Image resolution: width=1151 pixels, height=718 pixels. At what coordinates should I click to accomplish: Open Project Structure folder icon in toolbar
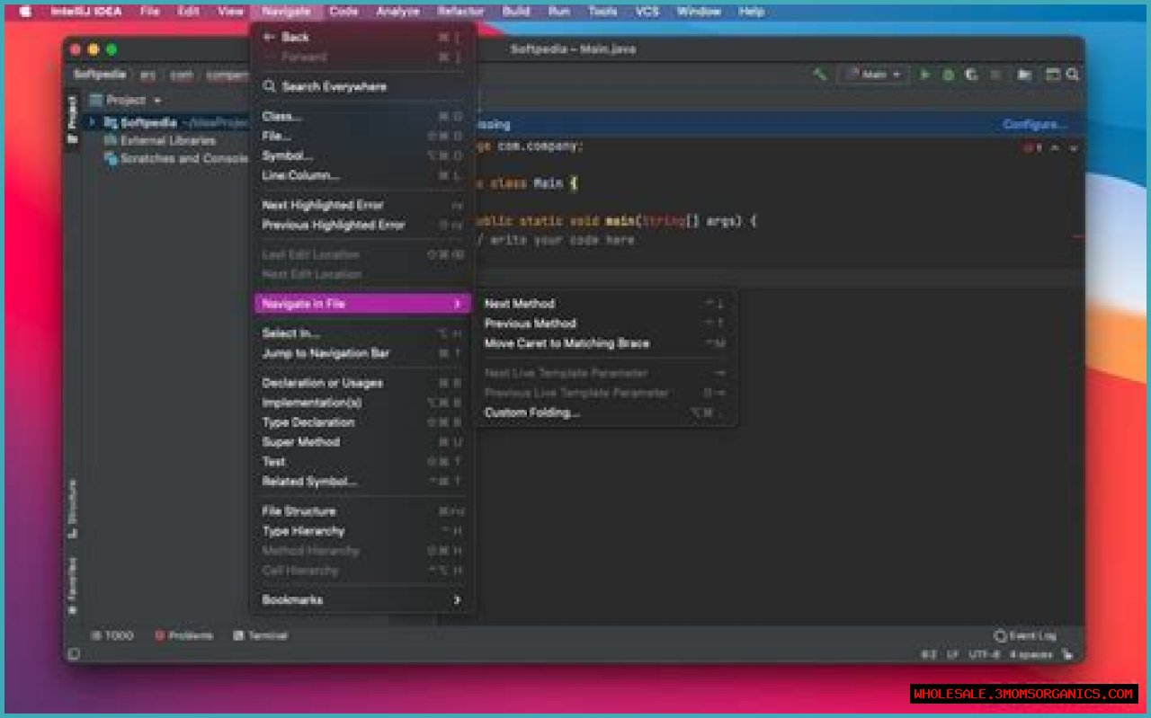click(1025, 75)
